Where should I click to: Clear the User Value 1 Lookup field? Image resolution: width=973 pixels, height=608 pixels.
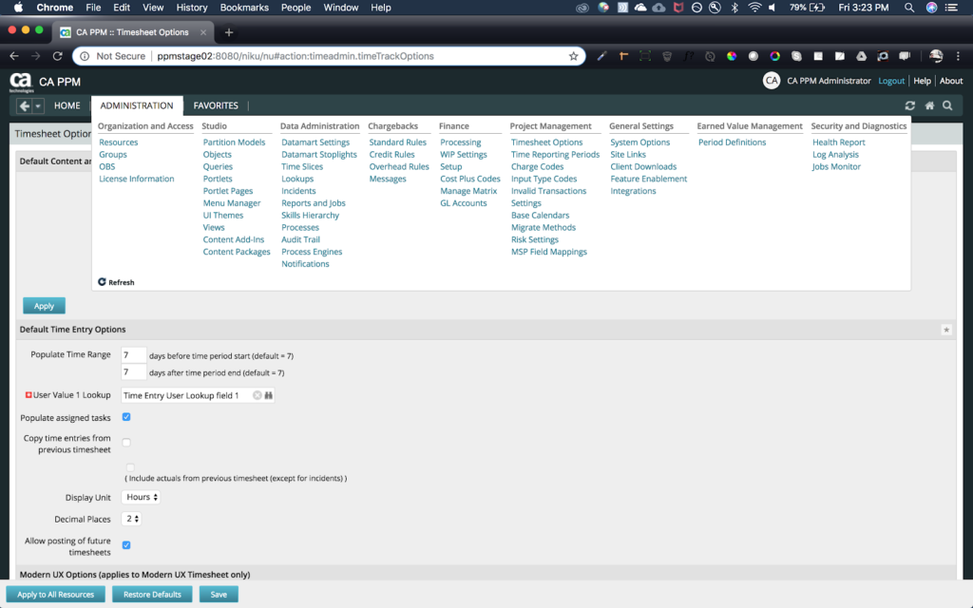tap(257, 395)
